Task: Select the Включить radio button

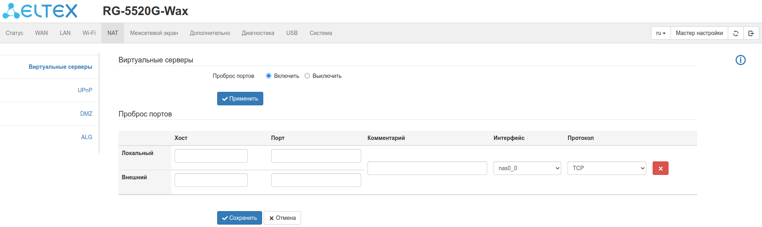Action: click(x=269, y=76)
